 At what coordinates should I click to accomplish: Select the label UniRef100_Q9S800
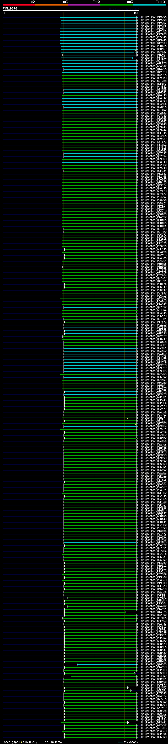coord(154,470)
